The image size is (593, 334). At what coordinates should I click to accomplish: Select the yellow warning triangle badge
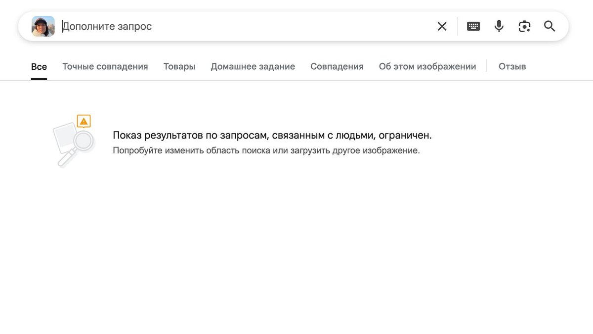[x=83, y=120]
